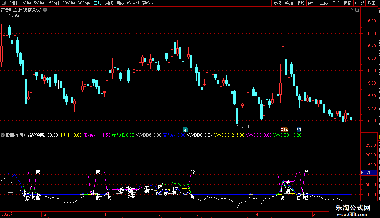
Task: Click the 6.00 price axis label
Action: pyautogui.click(x=372, y=70)
